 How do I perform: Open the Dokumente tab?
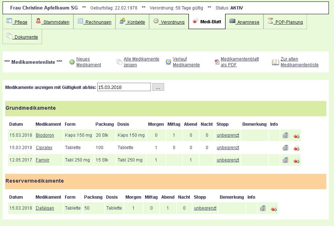coord(22,37)
